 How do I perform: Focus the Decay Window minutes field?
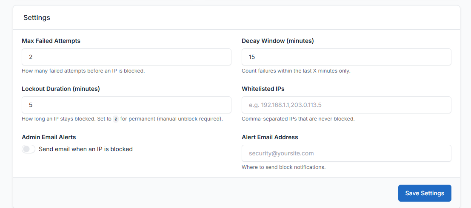346,57
